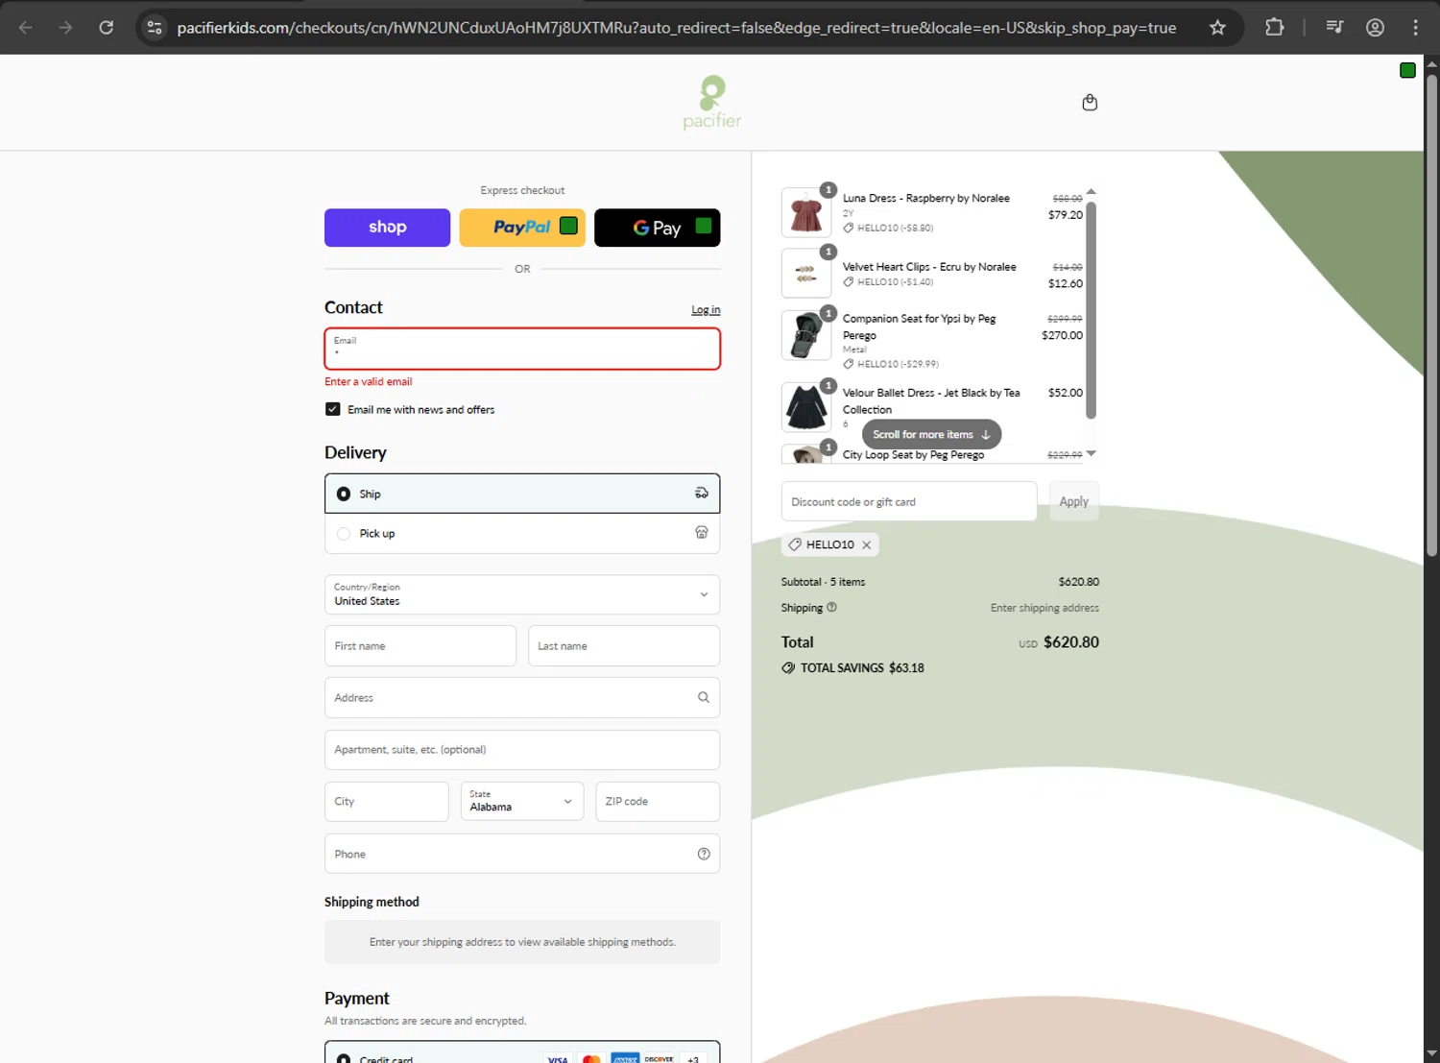The height and width of the screenshot is (1063, 1440).
Task: Click the Visa card icon
Action: coord(558,1058)
